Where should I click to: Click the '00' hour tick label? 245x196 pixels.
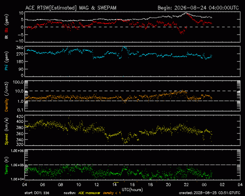click(x=204, y=185)
